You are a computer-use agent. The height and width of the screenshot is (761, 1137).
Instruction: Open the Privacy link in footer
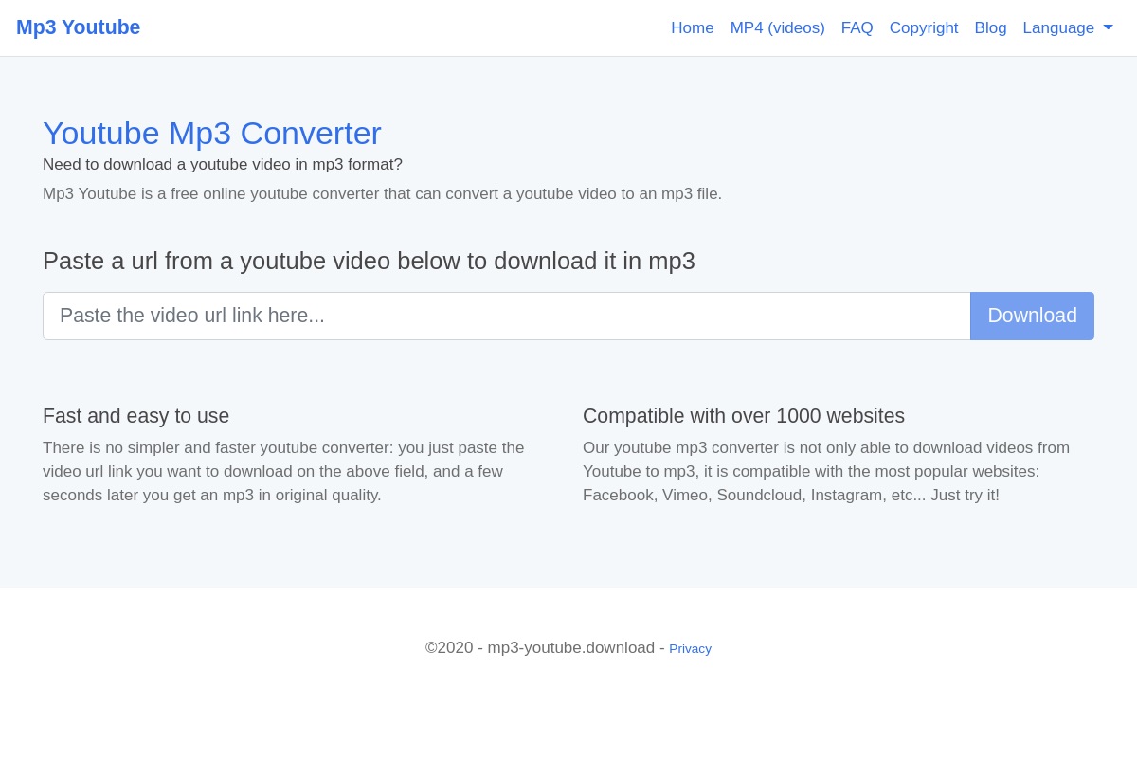(x=690, y=649)
